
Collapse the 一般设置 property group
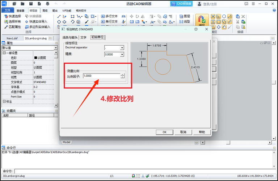pyautogui.click(x=4, y=53)
